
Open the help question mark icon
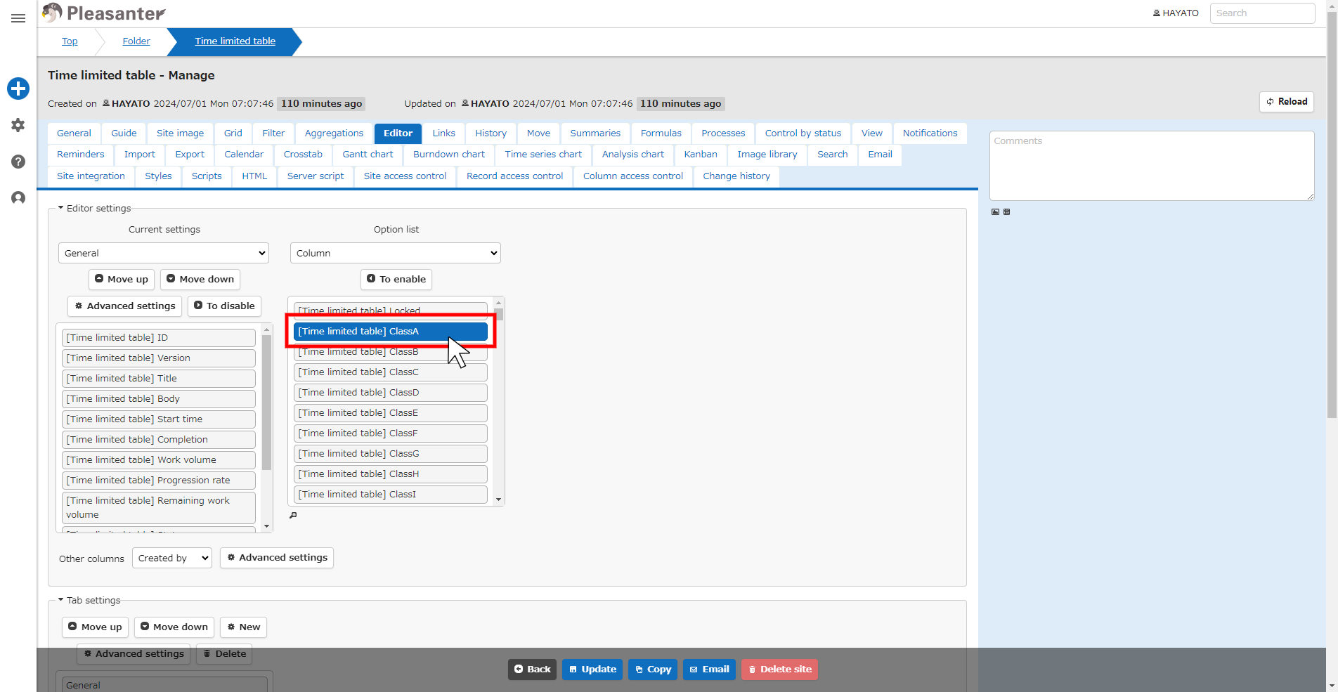(x=18, y=162)
